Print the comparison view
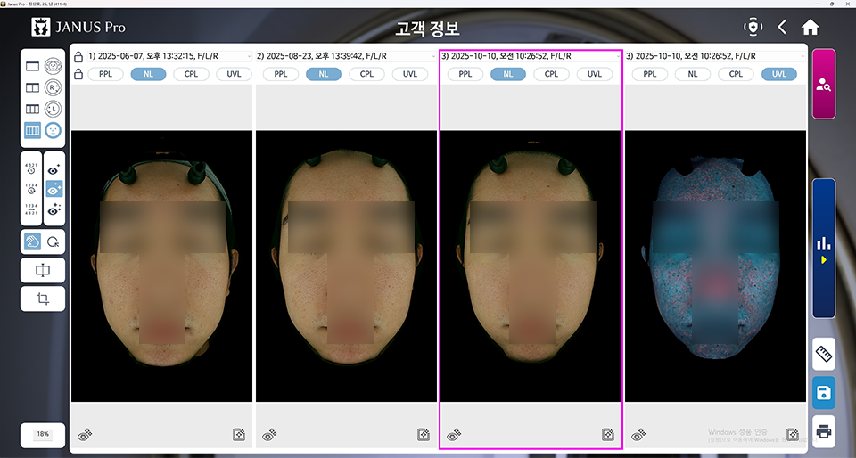Viewport: 856px width, 458px height. click(x=824, y=431)
